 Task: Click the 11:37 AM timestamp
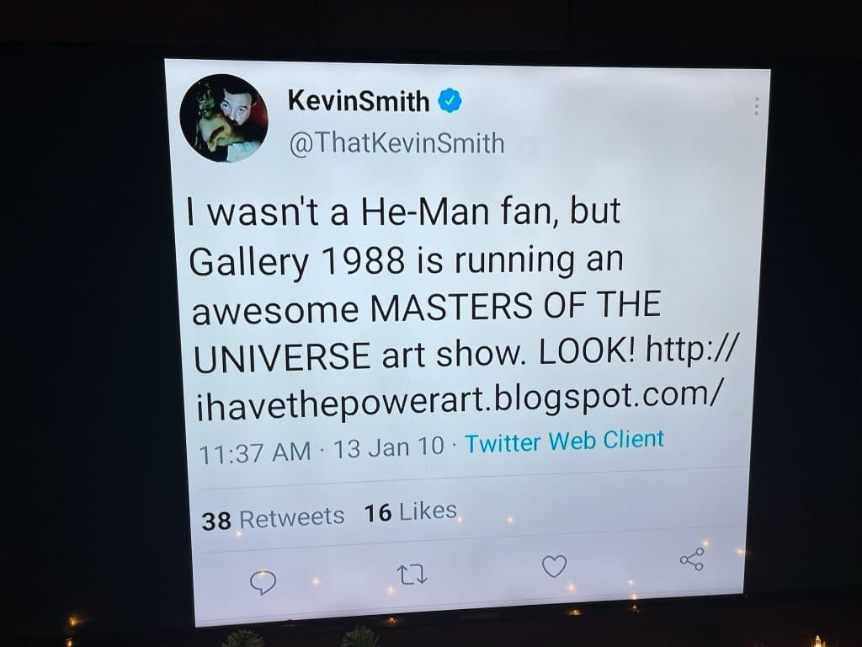(254, 453)
